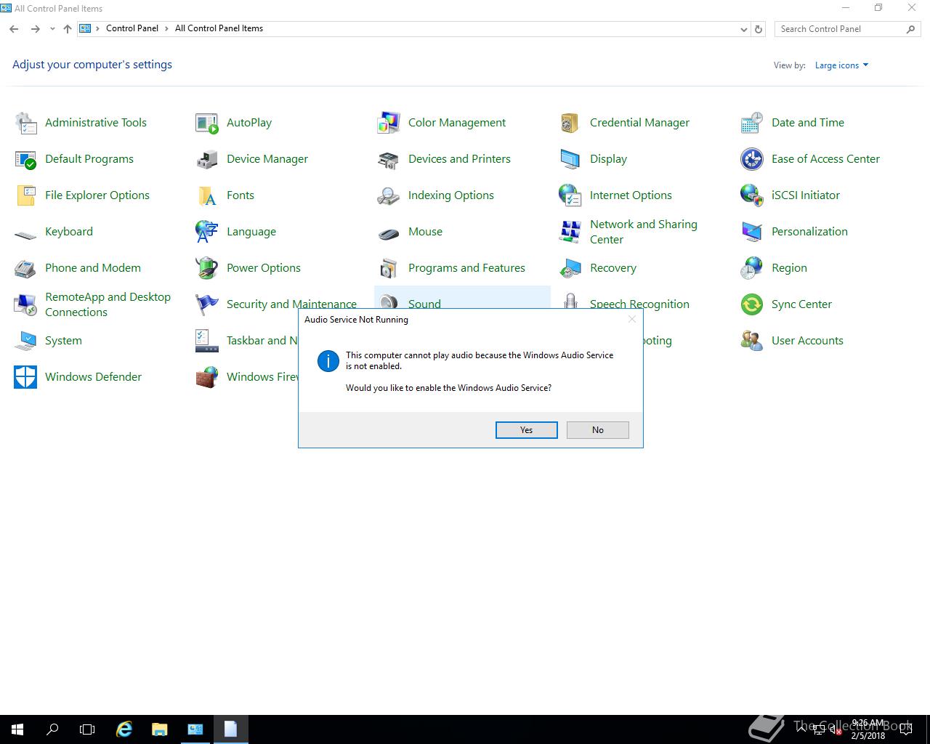Open User Accounts icon
The height and width of the screenshot is (744, 930).
[752, 341]
